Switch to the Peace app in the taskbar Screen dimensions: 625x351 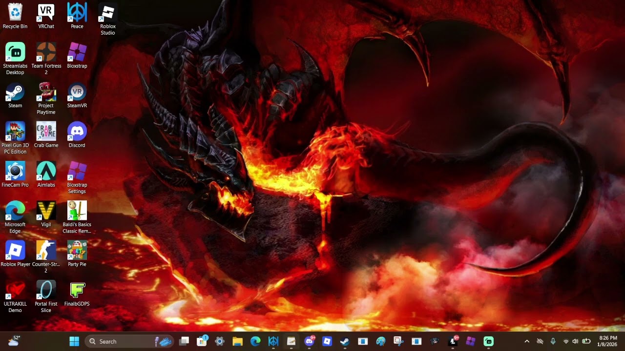coord(273,341)
